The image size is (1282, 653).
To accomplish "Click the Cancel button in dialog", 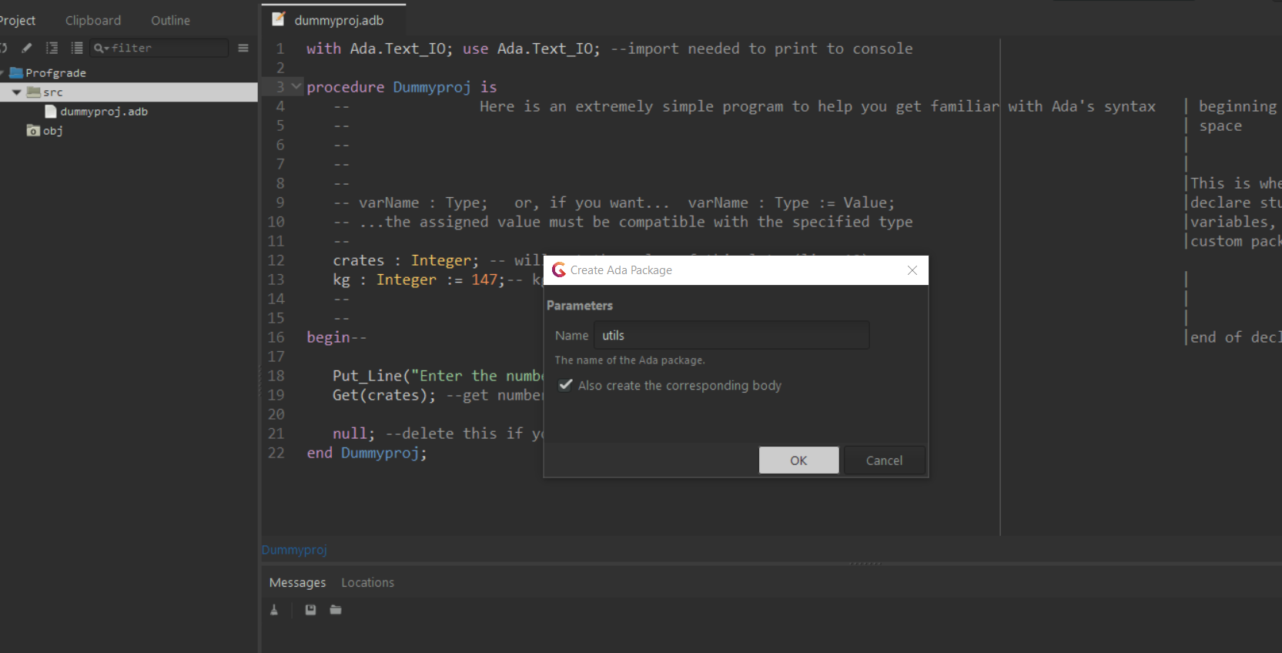I will (x=884, y=460).
